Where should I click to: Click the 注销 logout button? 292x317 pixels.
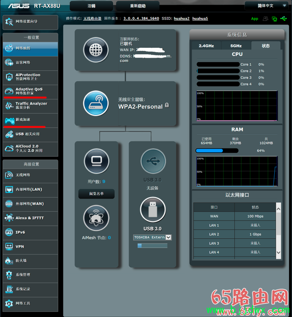(x=91, y=6)
